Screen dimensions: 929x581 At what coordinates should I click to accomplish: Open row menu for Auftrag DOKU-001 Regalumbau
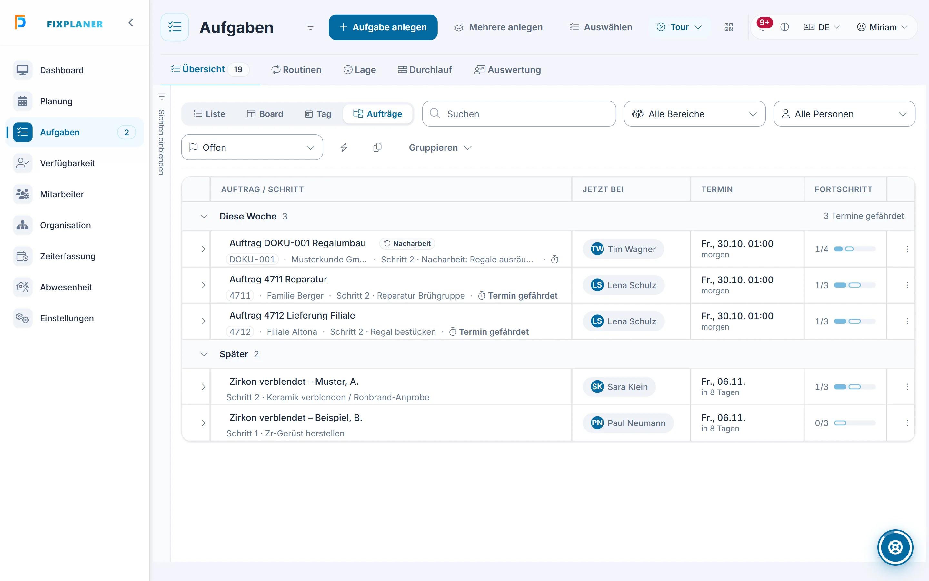907,249
